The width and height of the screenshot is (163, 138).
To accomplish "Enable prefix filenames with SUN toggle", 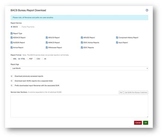I will pos(12,86).
